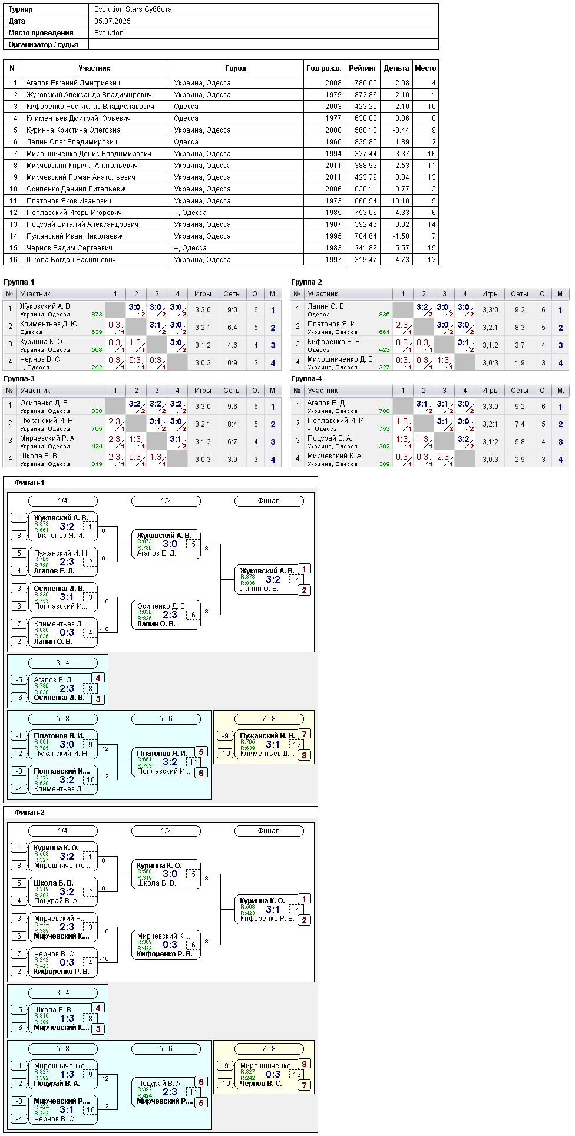Viewport: 575px width, 1136px height.
Task: Click Лапин О. В. row in Группа-2 table
Action: [x=429, y=309]
